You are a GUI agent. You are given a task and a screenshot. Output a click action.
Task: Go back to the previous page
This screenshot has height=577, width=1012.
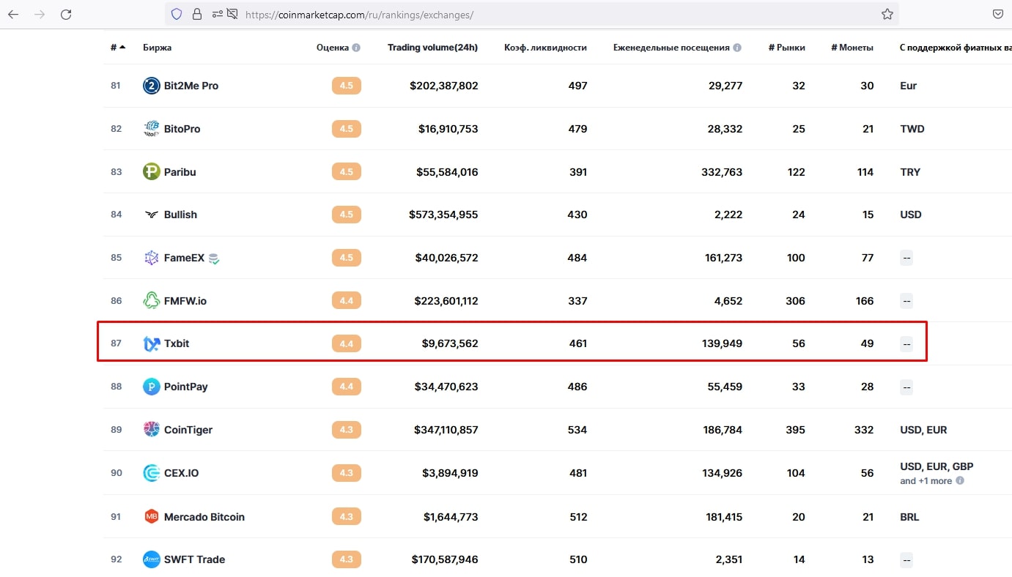pyautogui.click(x=13, y=14)
